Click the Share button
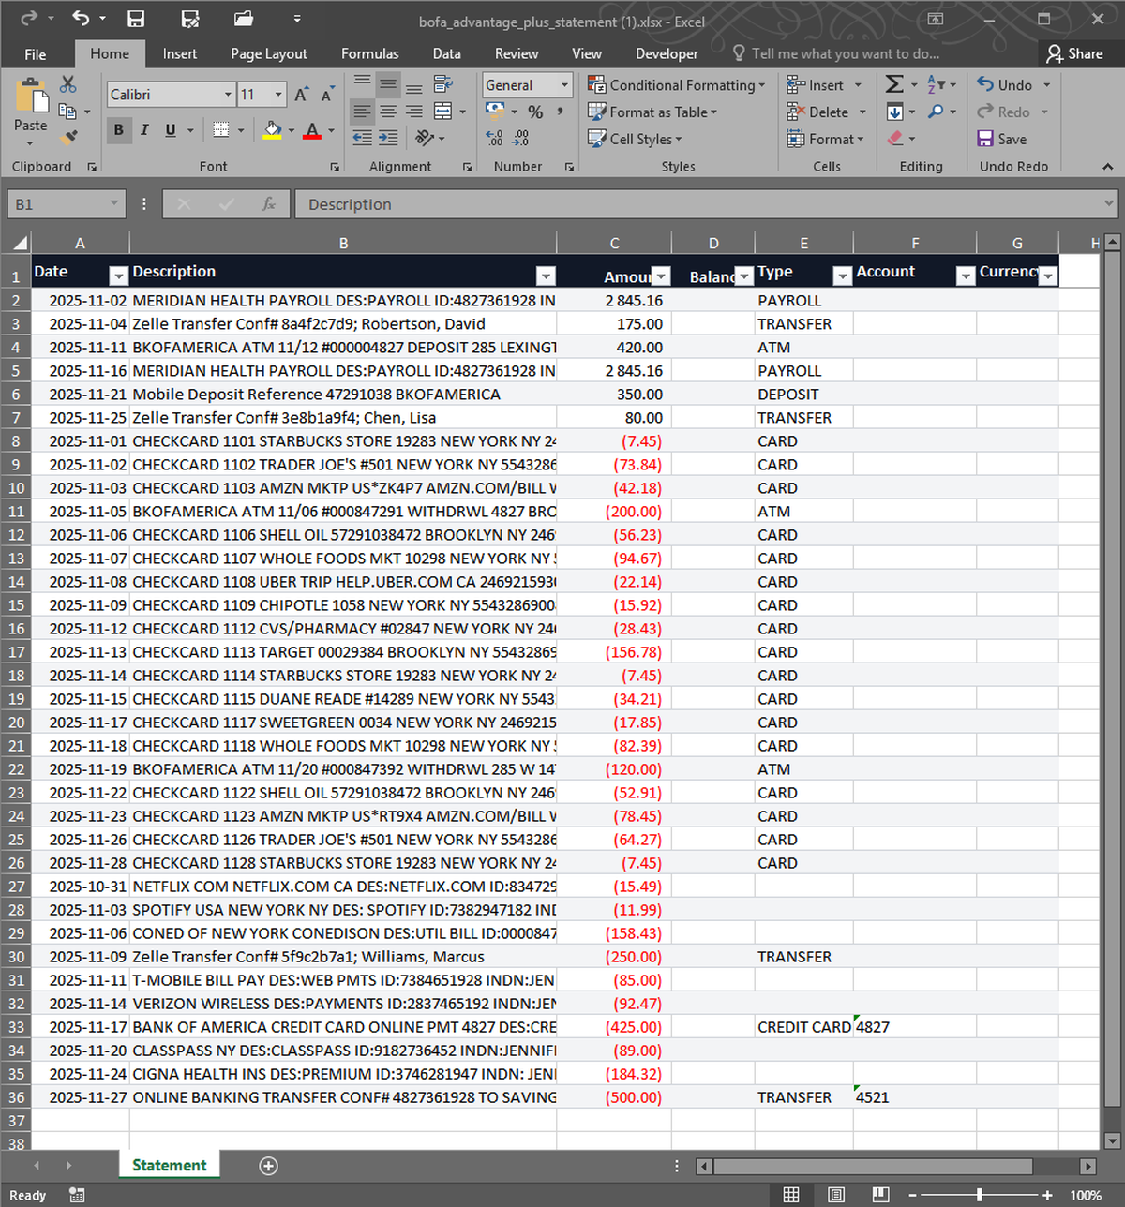Screen dimensions: 1125x1207 tap(1075, 53)
